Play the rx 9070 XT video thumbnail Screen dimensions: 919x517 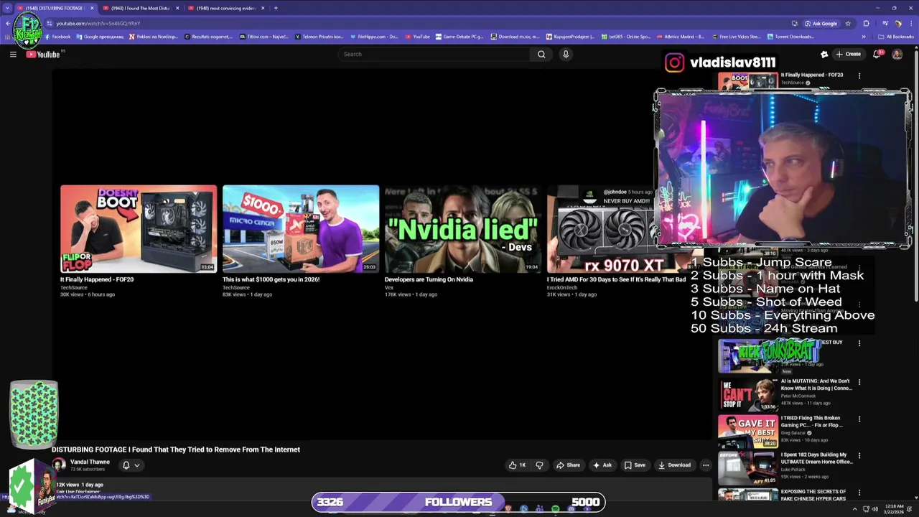click(x=602, y=229)
